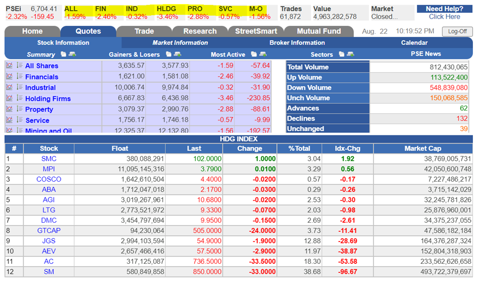This screenshot has height=281, width=477.
Task: Click the Idx-Chg column header
Action: (347, 149)
